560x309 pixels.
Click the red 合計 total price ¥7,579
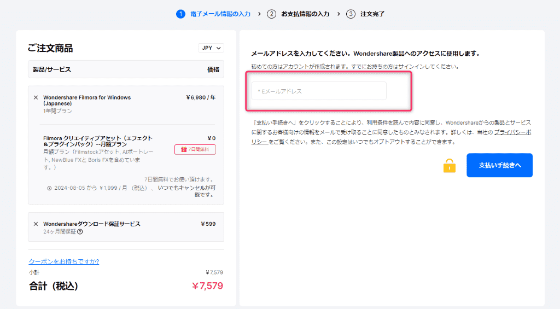click(x=207, y=286)
